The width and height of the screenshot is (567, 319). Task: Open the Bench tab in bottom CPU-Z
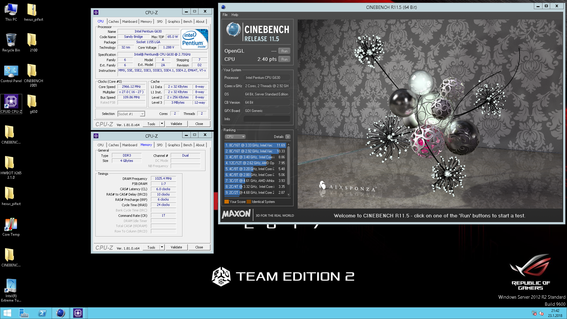pyautogui.click(x=188, y=145)
